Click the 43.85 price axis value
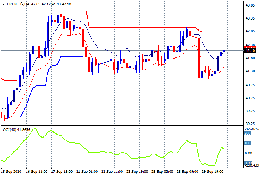The width and height of the screenshot is (259, 176). pos(250,5)
